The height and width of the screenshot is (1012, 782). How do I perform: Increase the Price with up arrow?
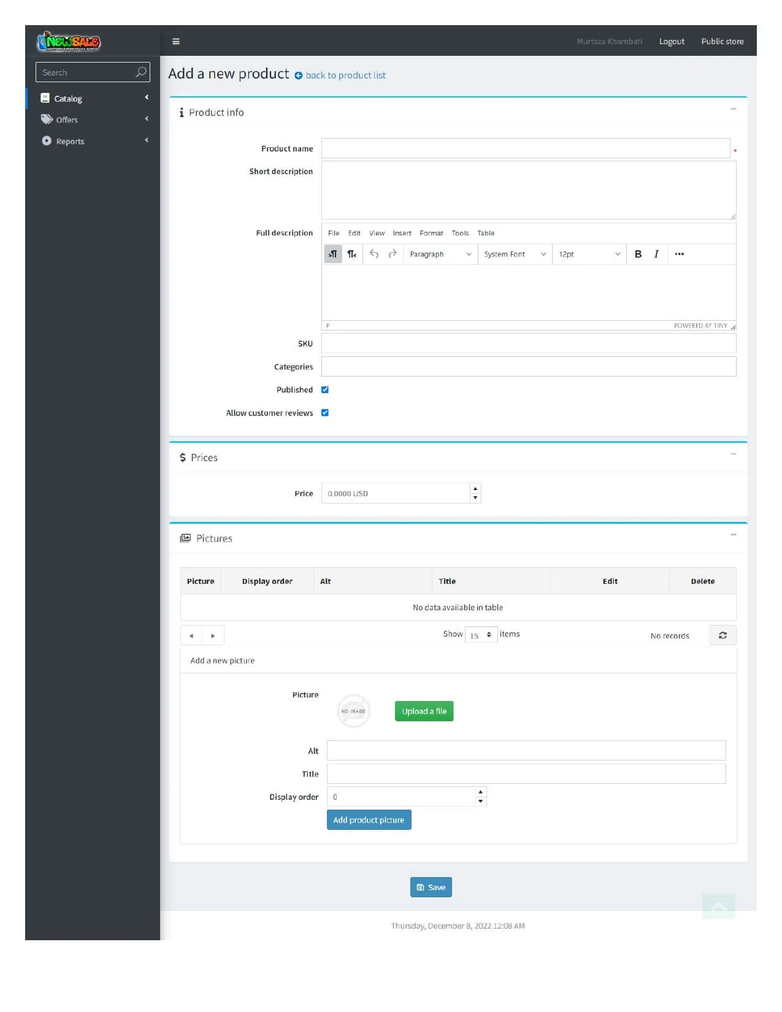click(x=475, y=489)
